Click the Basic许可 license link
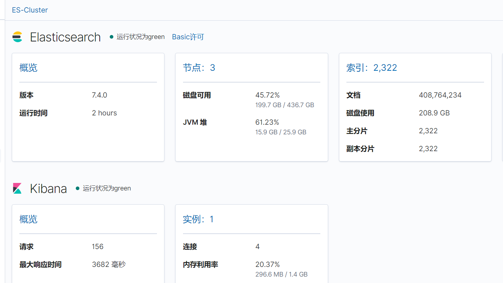503x283 pixels. click(188, 36)
